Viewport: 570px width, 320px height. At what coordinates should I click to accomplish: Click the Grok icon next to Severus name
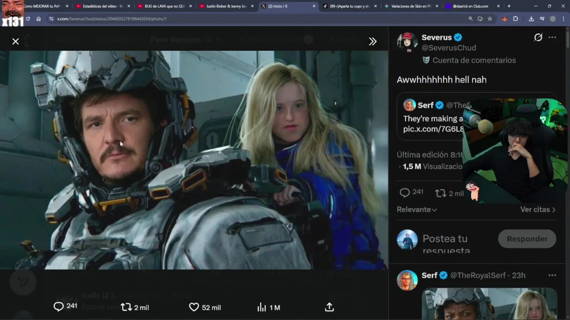[538, 37]
